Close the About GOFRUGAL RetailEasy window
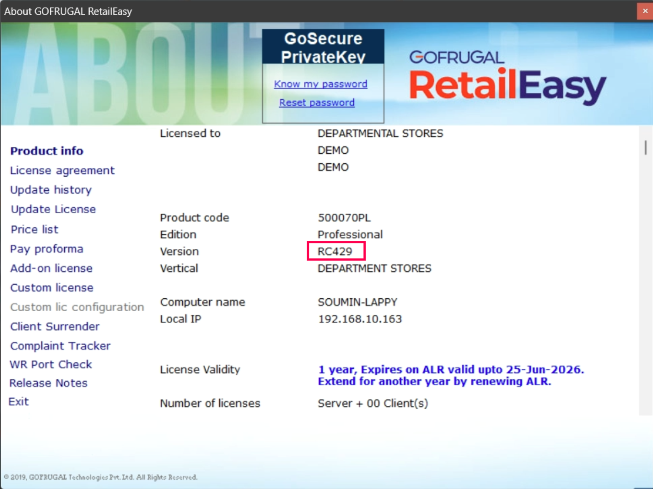The width and height of the screenshot is (653, 489). click(645, 11)
